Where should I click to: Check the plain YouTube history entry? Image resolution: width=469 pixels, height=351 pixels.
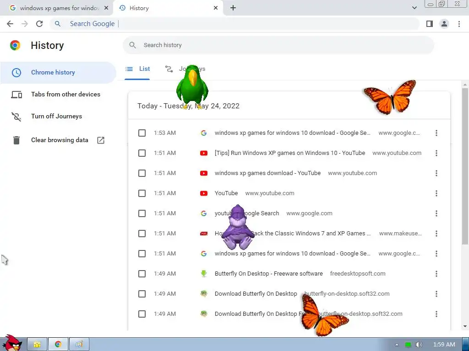(142, 193)
